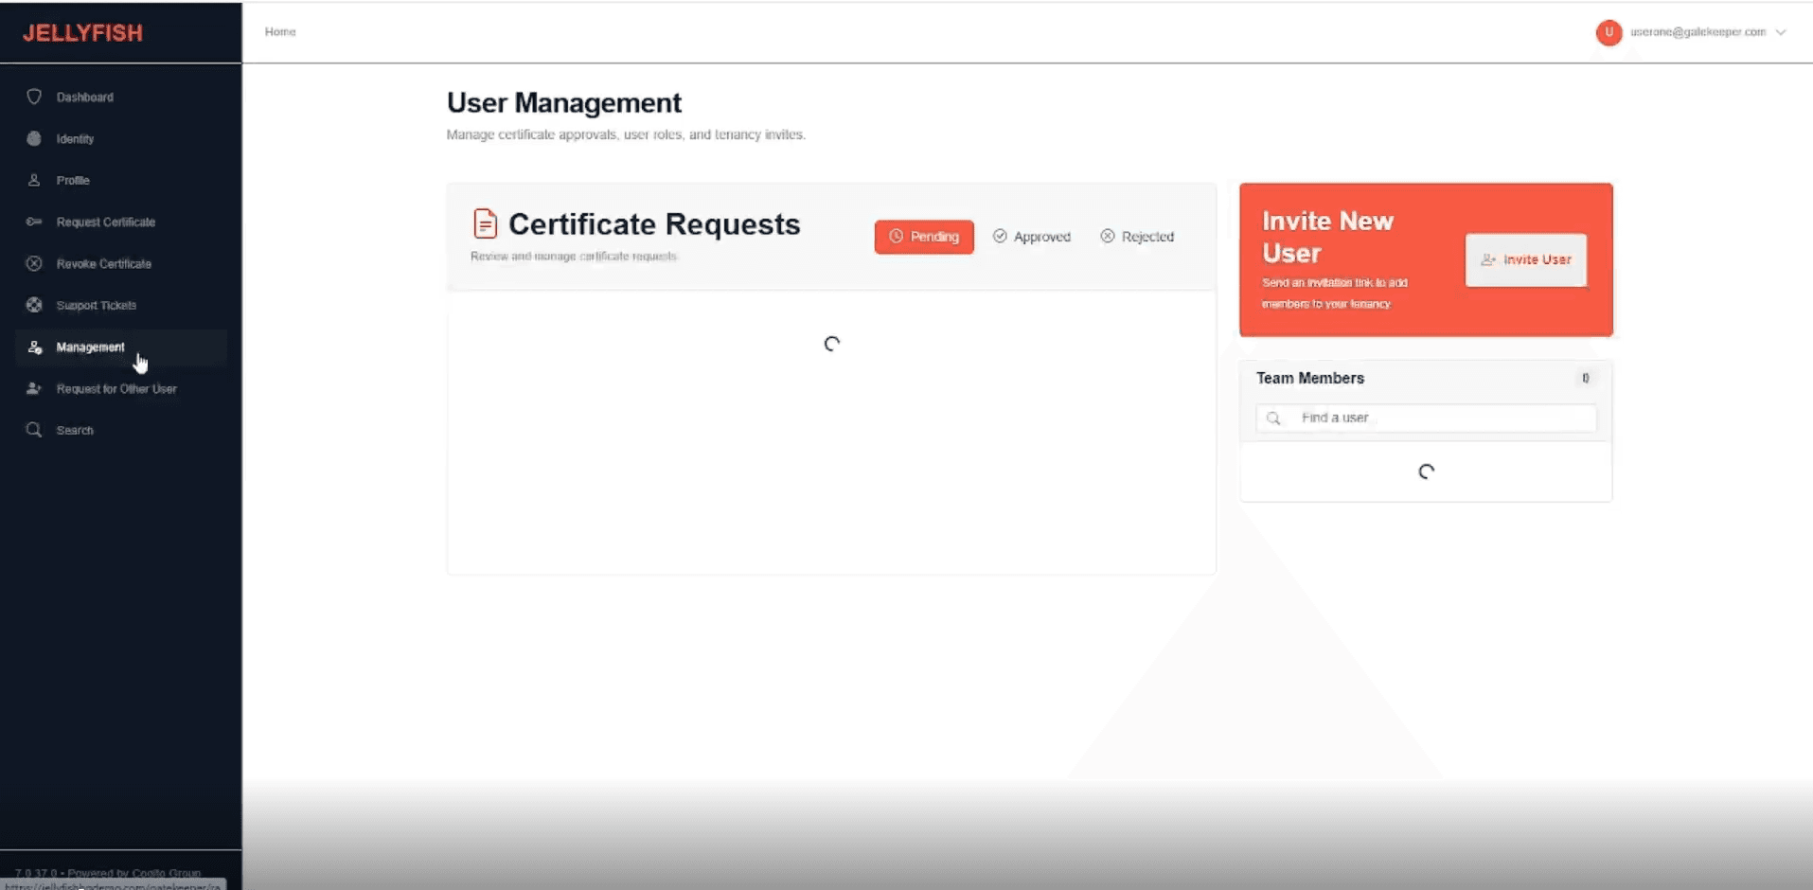Click the Dashboard shield icon in sidebar

pos(34,97)
